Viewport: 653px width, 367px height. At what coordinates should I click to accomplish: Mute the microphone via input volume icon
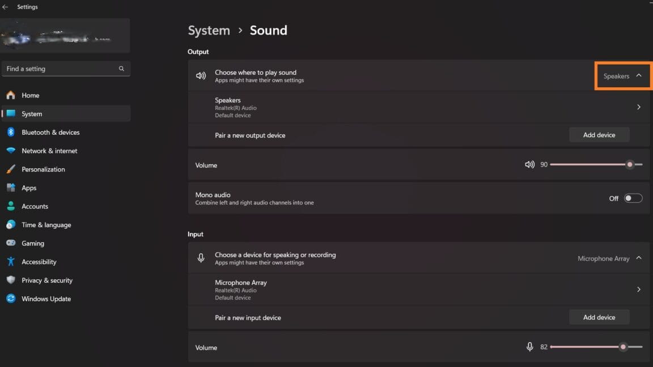(x=529, y=347)
